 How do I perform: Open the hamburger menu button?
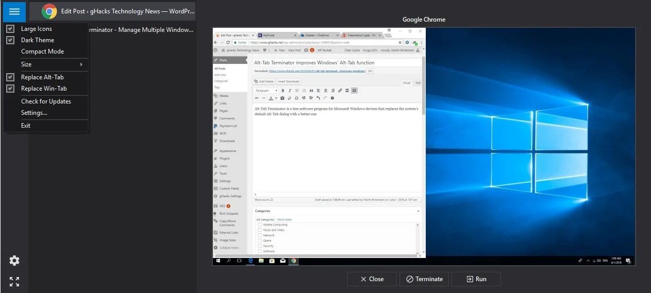[x=14, y=11]
